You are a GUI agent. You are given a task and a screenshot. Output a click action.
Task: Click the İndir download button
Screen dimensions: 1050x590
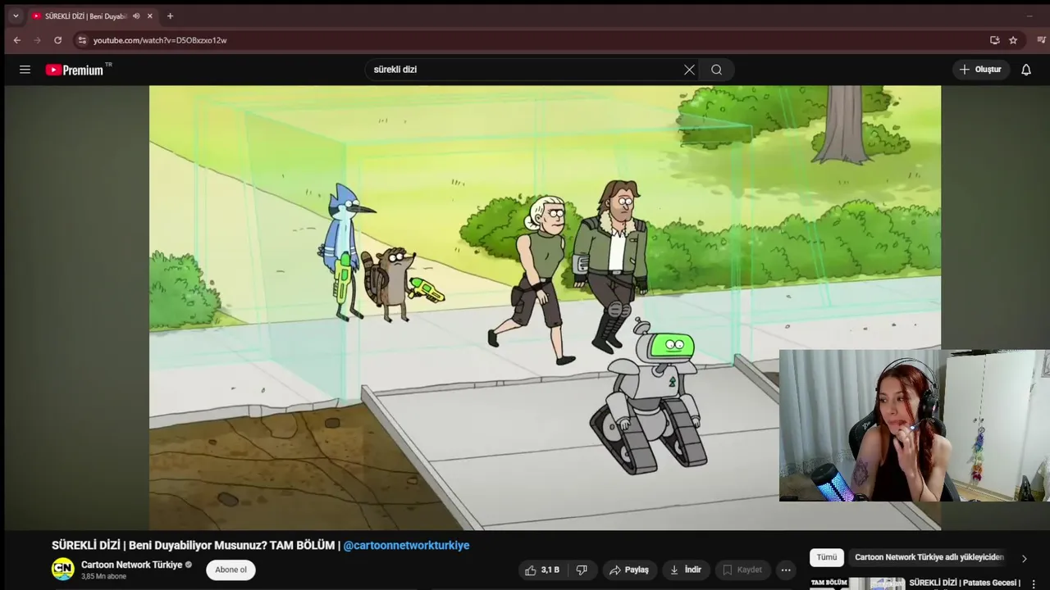coord(686,570)
